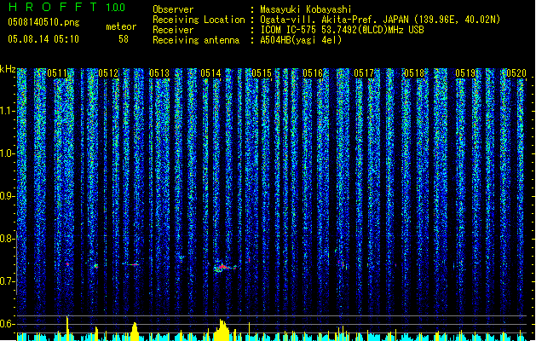Image resolution: width=536 pixels, height=341 pixels.
Task: Click the Receiving Location label
Action: pos(199,20)
